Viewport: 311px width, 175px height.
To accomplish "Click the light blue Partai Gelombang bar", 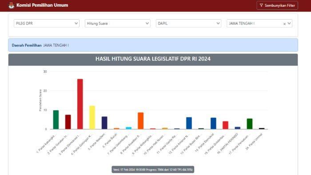I will point(128,128).
